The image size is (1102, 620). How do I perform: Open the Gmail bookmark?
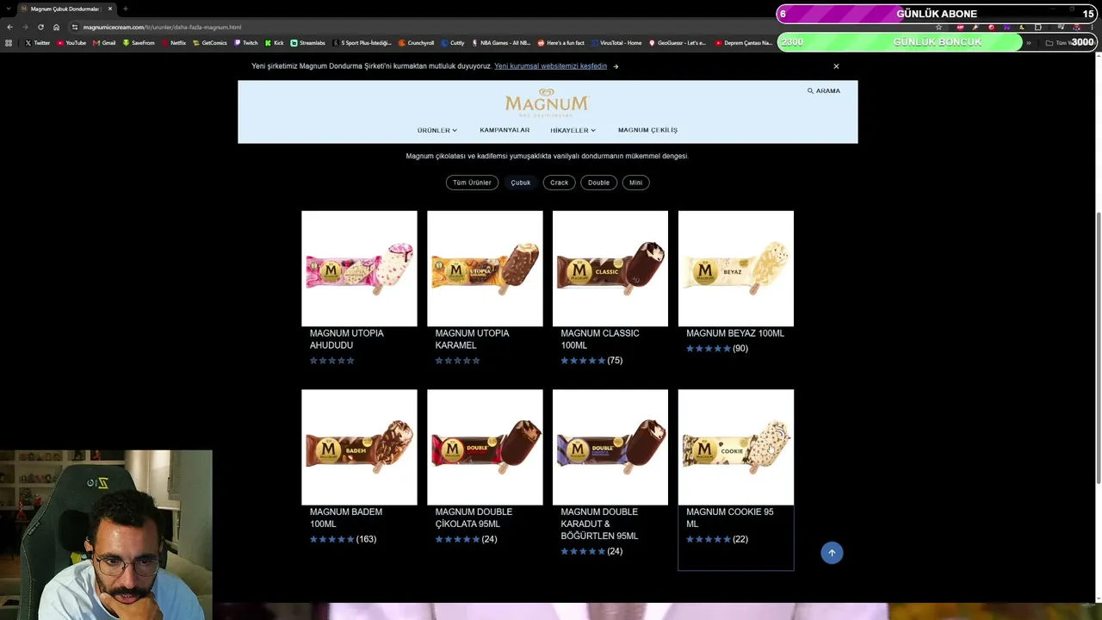point(105,43)
